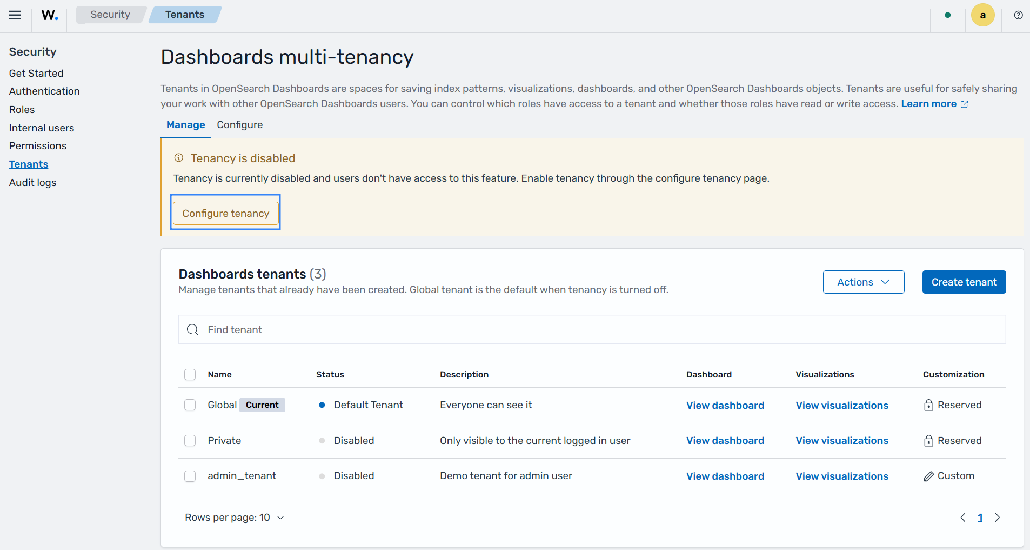
Task: View dashboard for Global tenant
Action: [x=725, y=406]
